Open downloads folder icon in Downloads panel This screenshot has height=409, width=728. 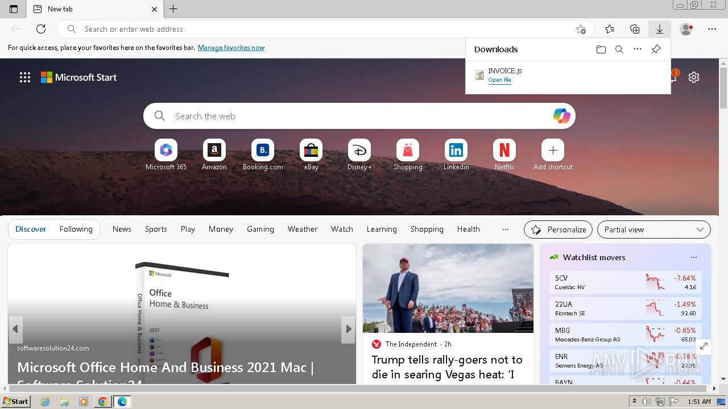(x=601, y=49)
